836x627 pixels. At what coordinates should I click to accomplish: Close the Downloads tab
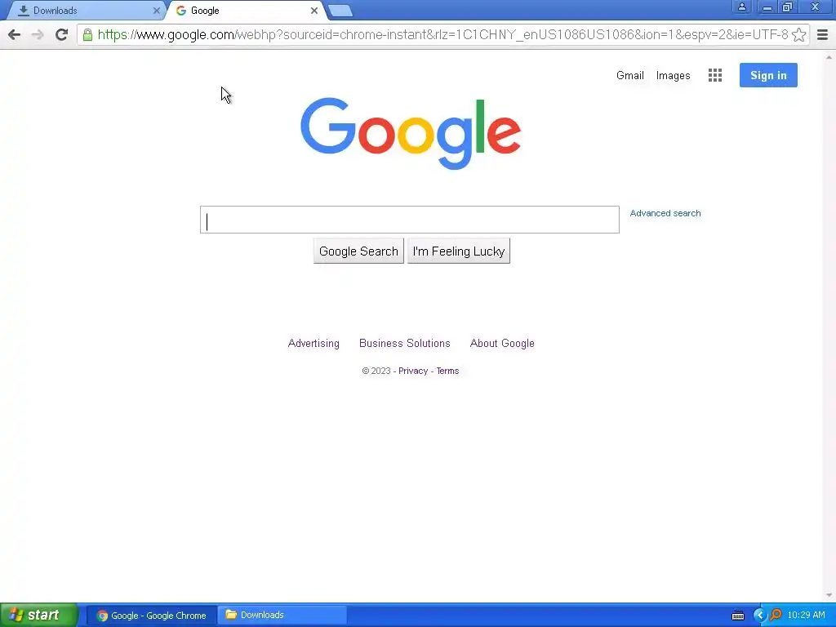point(156,11)
